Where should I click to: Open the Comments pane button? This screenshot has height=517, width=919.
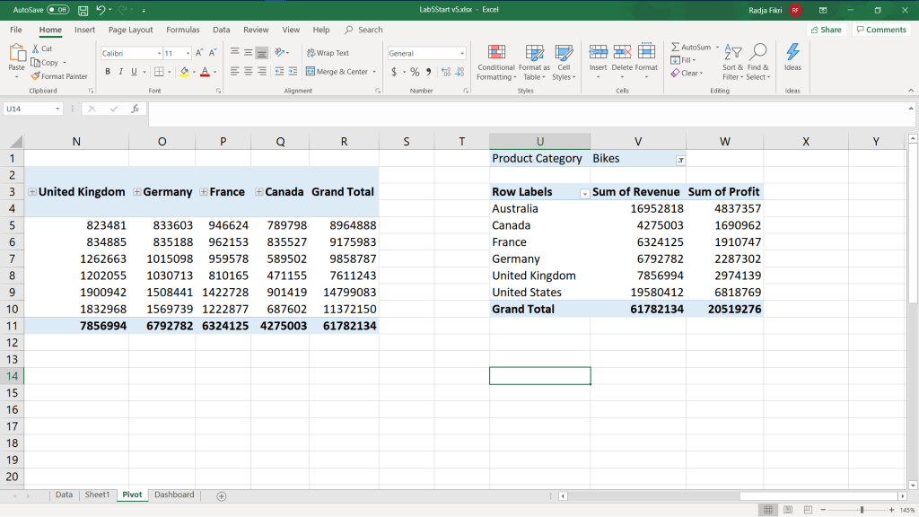pyautogui.click(x=880, y=30)
